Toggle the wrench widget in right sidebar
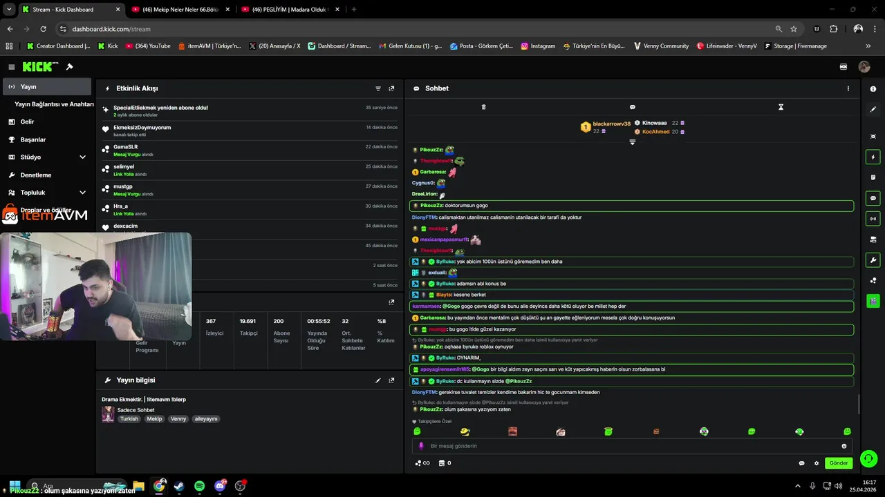The height and width of the screenshot is (497, 885). [x=873, y=260]
